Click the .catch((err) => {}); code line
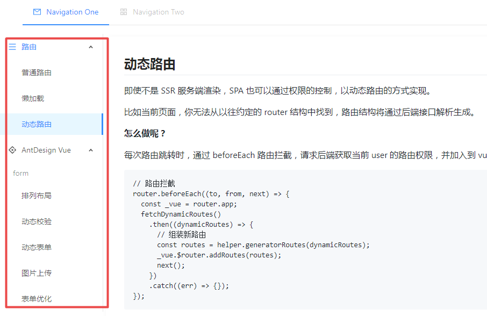The image size is (487, 316). click(x=189, y=286)
